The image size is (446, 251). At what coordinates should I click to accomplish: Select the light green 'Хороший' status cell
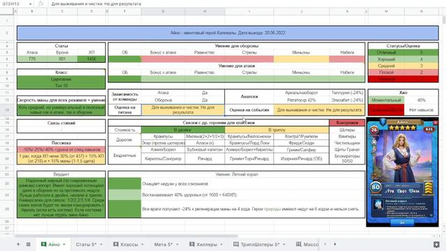point(386,59)
